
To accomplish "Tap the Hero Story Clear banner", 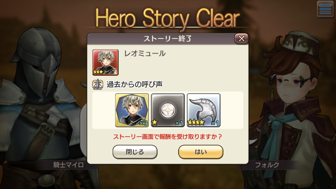I will pos(168,18).
